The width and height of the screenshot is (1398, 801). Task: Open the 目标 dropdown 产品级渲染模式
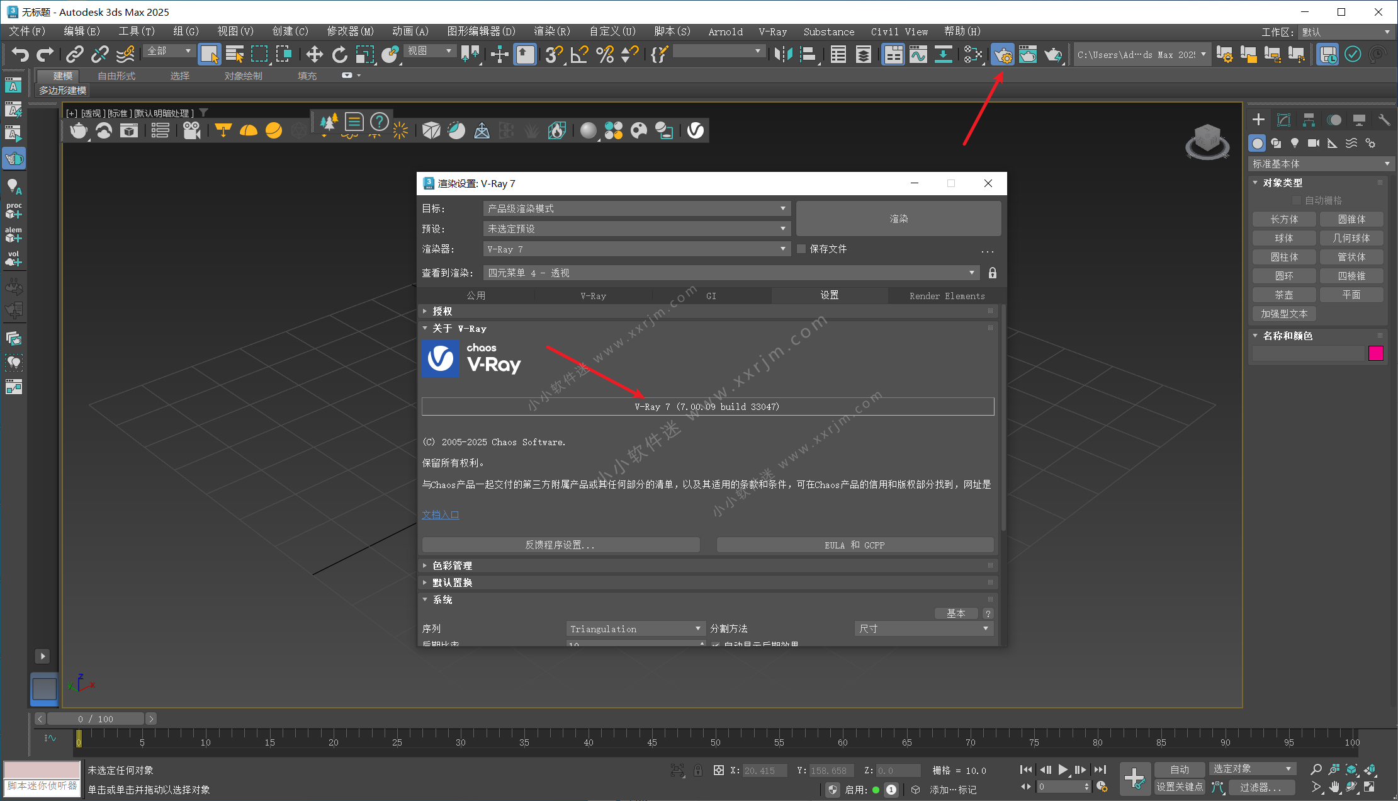[x=636, y=208]
